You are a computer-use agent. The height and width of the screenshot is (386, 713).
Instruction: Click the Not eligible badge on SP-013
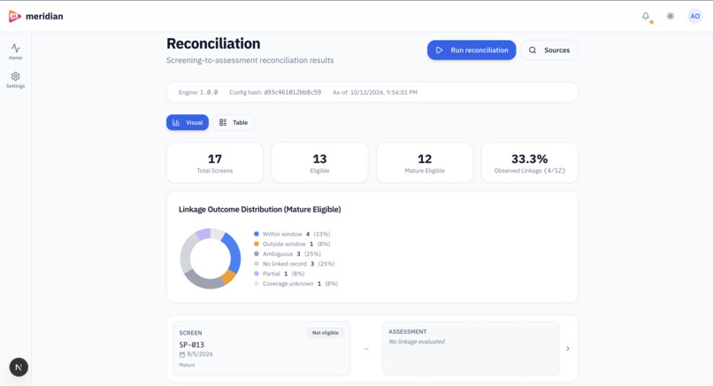point(326,333)
